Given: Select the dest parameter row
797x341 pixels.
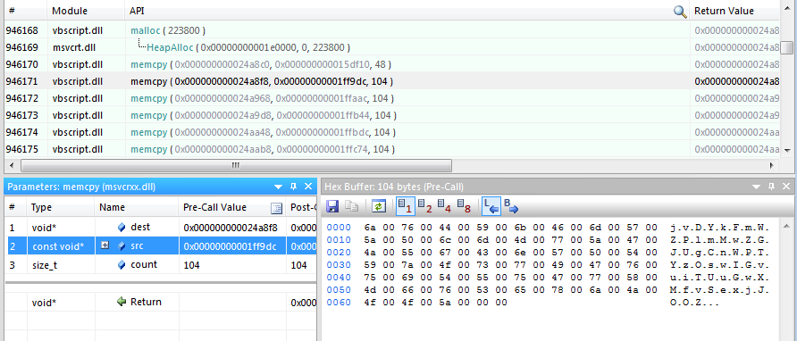Looking at the screenshot, I should pos(160,227).
